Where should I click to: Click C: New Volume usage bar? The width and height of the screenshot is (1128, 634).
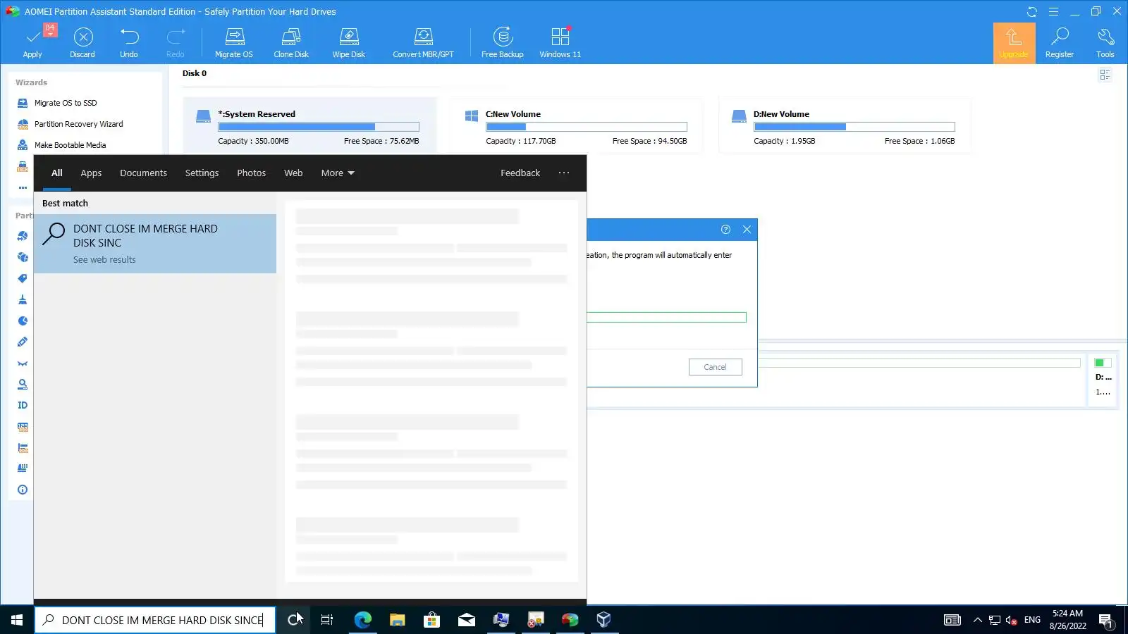(x=587, y=127)
